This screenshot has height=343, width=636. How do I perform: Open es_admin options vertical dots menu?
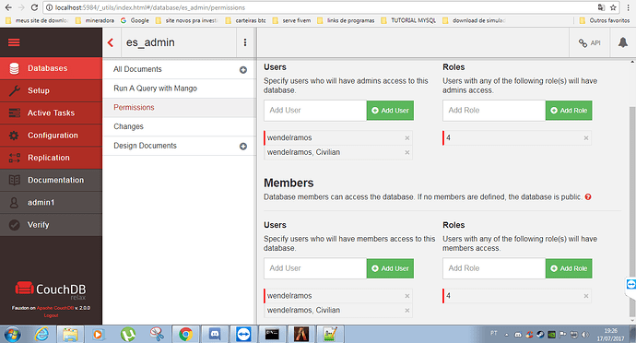coord(245,42)
